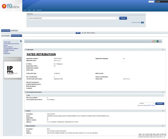The height and width of the screenshot is (139, 168).
Task: Click the print icon in toolbar
Action: (x=160, y=41)
